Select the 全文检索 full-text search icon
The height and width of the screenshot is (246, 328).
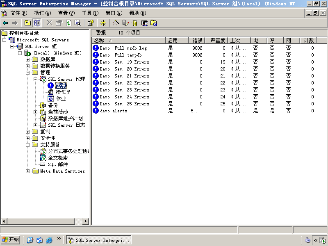click(x=43, y=158)
